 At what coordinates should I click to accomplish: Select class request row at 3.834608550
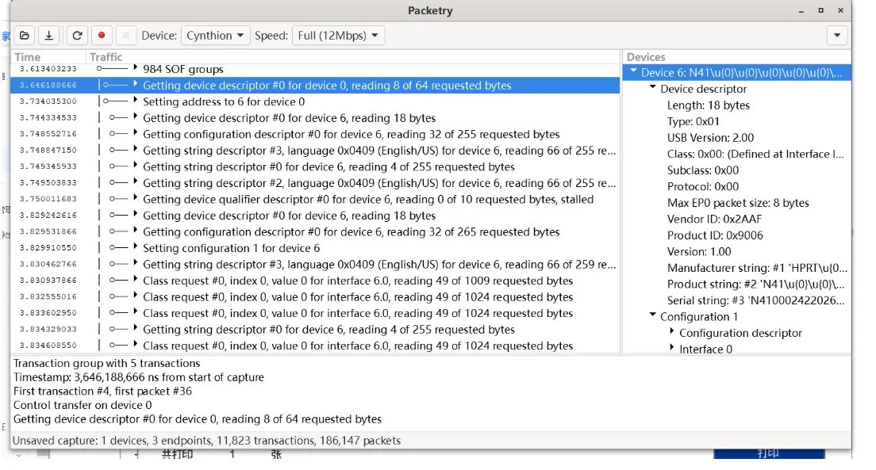coord(315,346)
